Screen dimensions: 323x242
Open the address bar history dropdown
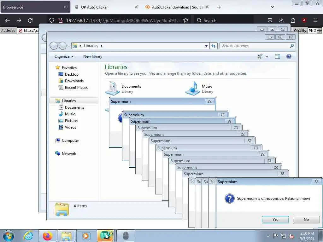pos(206,46)
